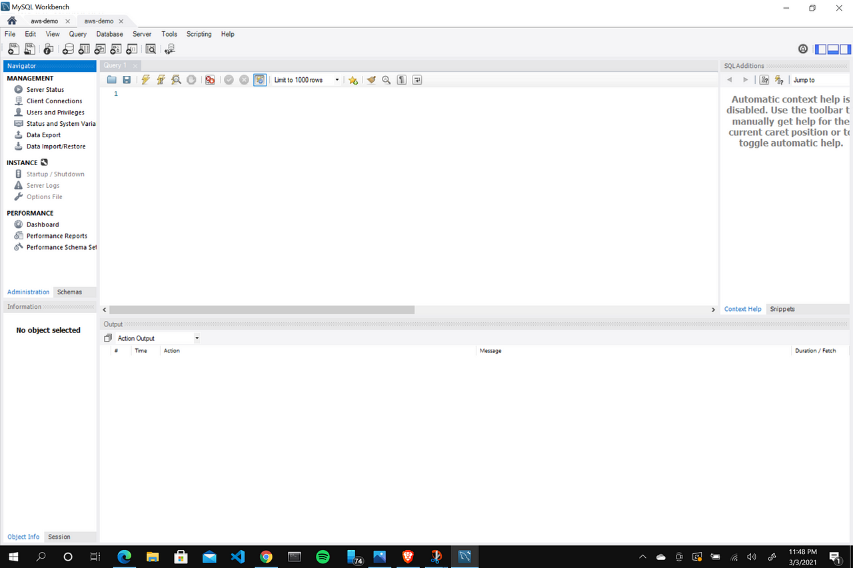Open Client Connections in Navigator

pos(54,101)
